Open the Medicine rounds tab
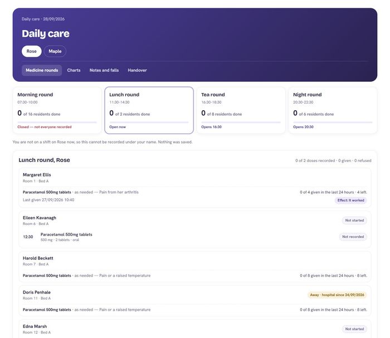Viewport: 390px width, 338px height. (42, 70)
